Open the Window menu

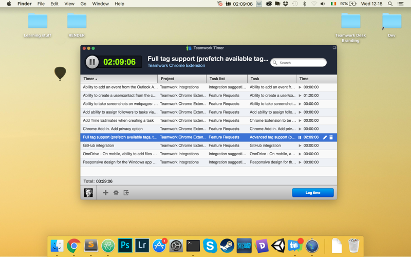tap(100, 4)
